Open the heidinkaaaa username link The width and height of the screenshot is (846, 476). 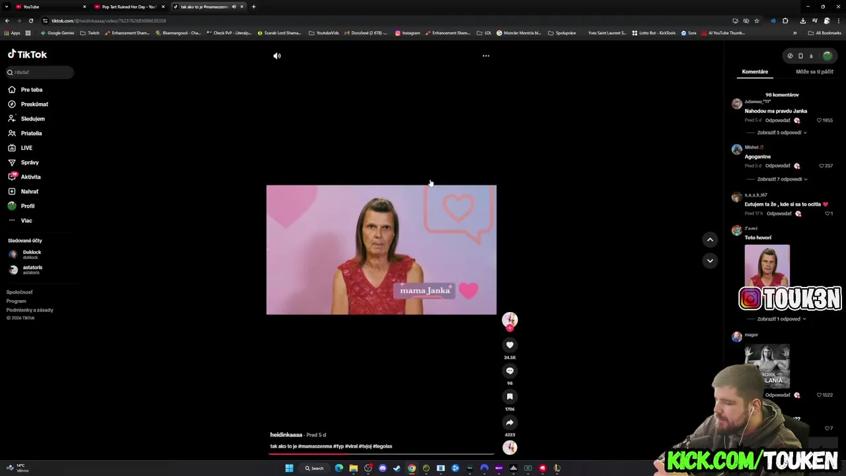click(286, 435)
